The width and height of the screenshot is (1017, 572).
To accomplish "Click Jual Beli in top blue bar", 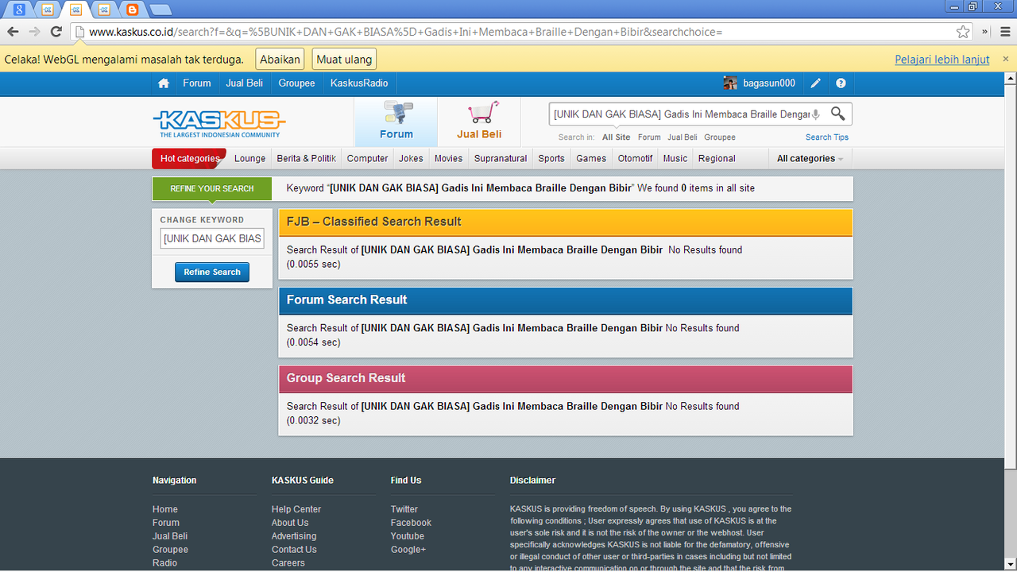I will [x=244, y=83].
